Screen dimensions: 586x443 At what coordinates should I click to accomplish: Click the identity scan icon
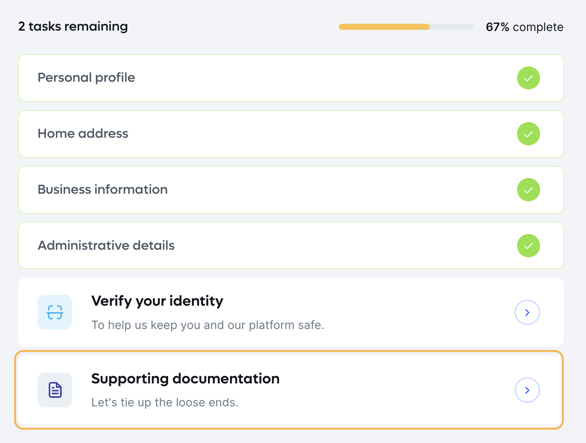coord(55,312)
